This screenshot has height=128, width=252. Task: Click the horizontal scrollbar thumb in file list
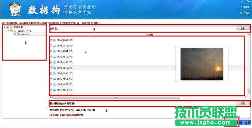point(116,97)
